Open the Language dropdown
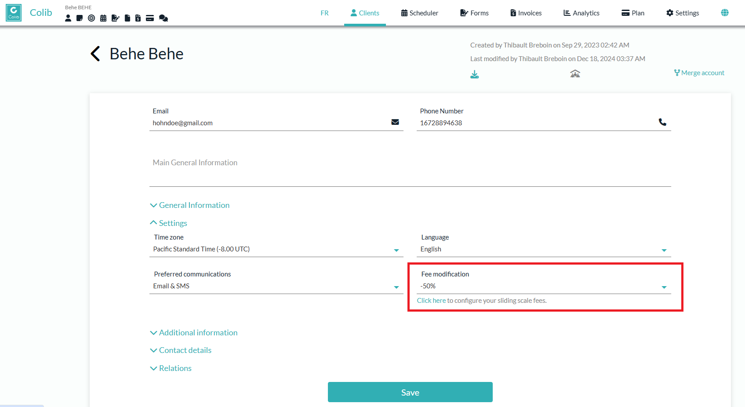This screenshot has height=407, width=745. [x=544, y=249]
